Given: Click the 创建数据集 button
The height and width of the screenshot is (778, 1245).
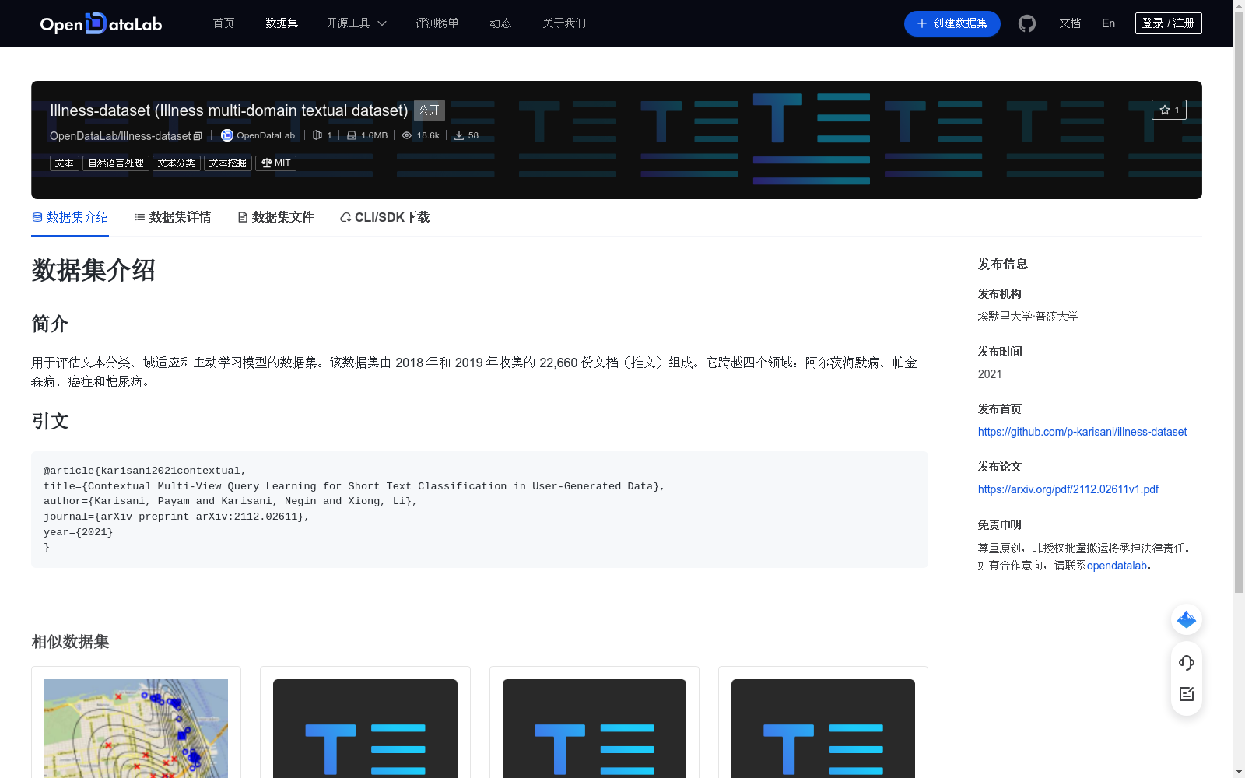Looking at the screenshot, I should [x=952, y=23].
